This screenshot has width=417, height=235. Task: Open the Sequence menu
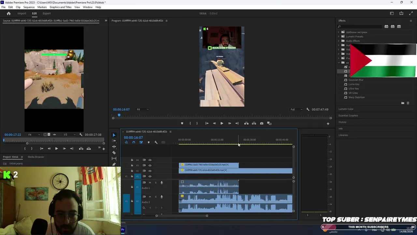(29, 7)
